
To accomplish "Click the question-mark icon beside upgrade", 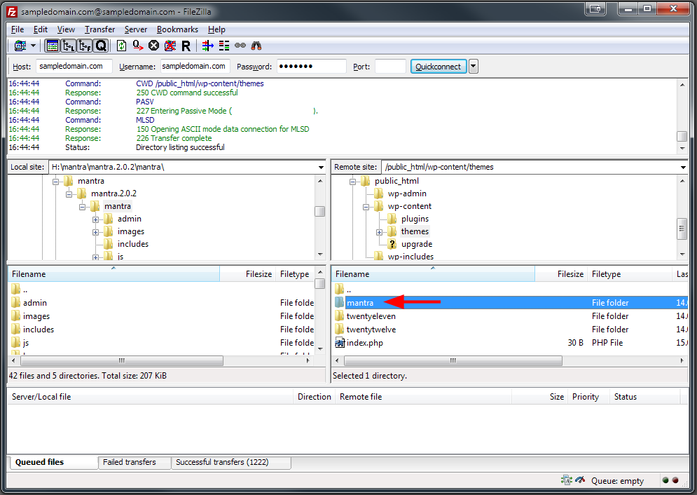I will click(392, 244).
